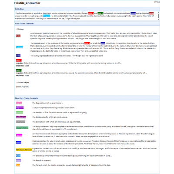Select the pink Degree label

coord(19,103)
